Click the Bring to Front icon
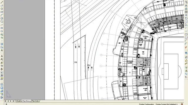The width and height of the screenshot is (188, 105). (x=2, y=85)
